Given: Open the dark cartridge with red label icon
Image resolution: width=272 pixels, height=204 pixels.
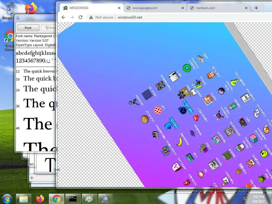Looking at the screenshot, I should [243, 122].
